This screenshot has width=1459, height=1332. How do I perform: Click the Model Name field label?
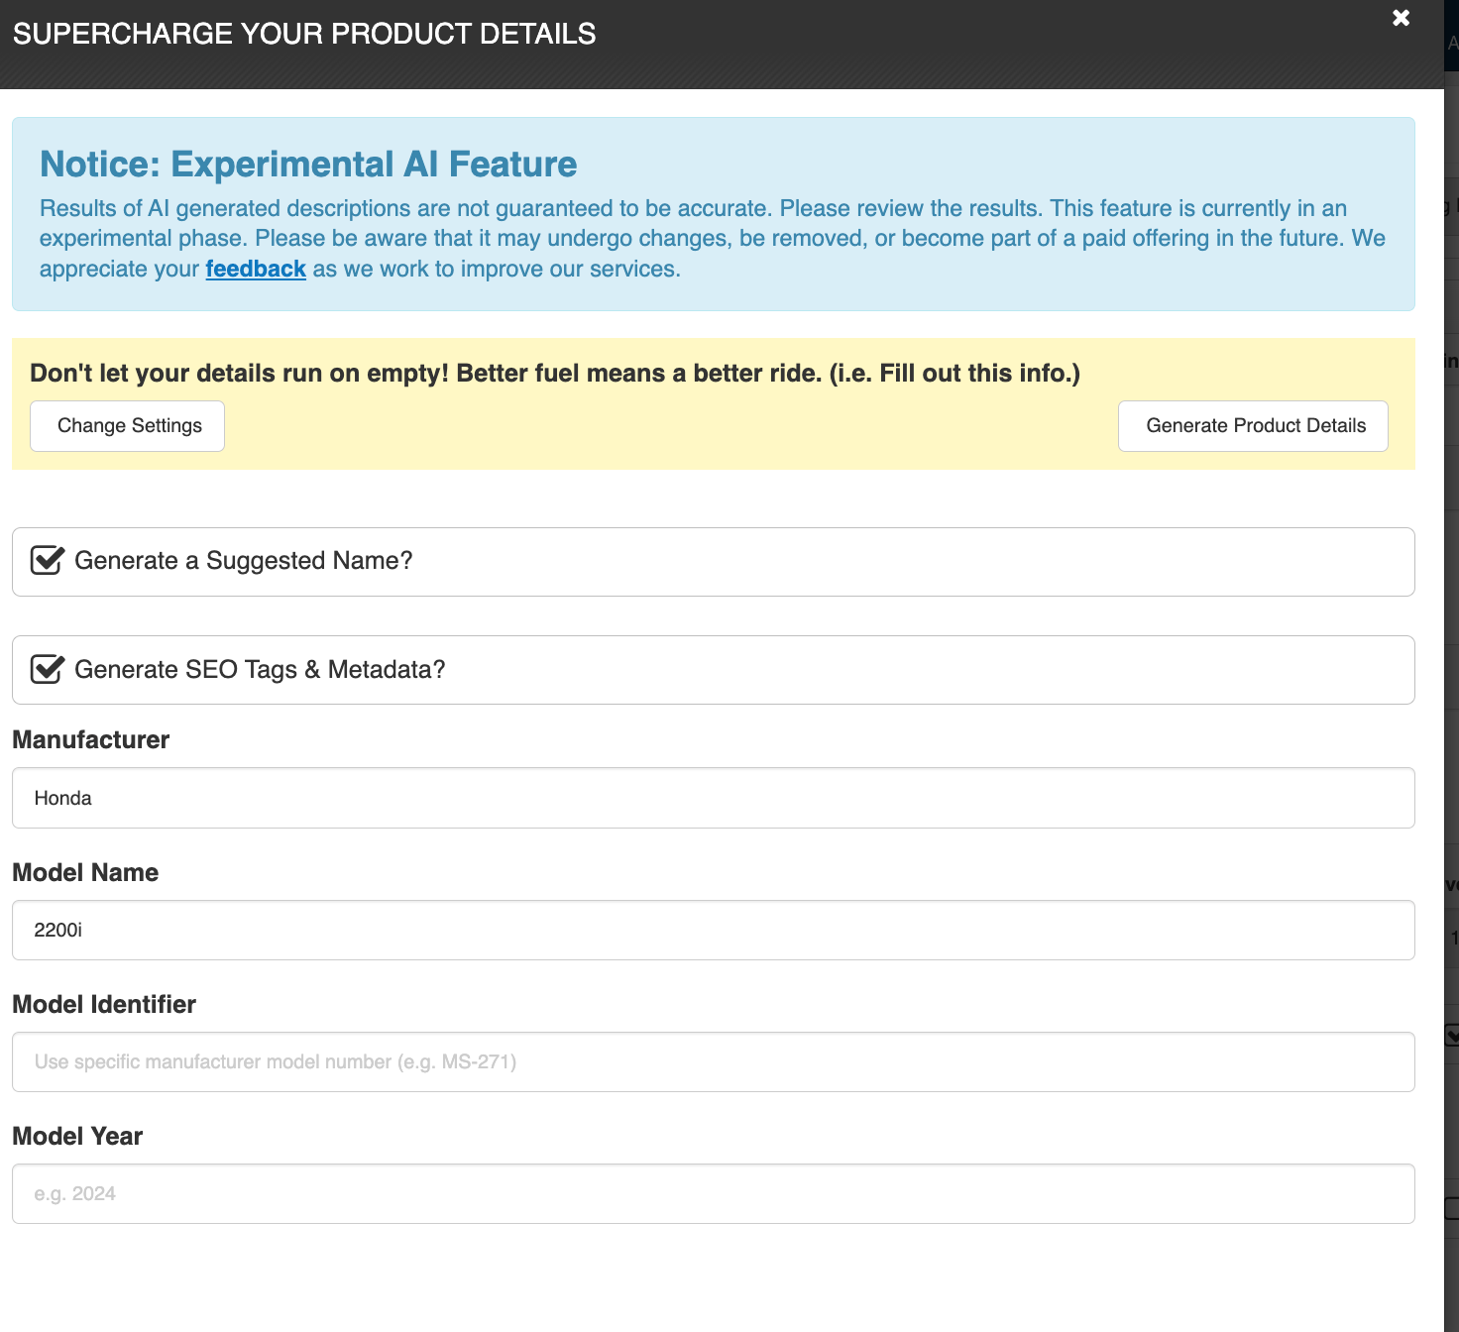coord(85,873)
